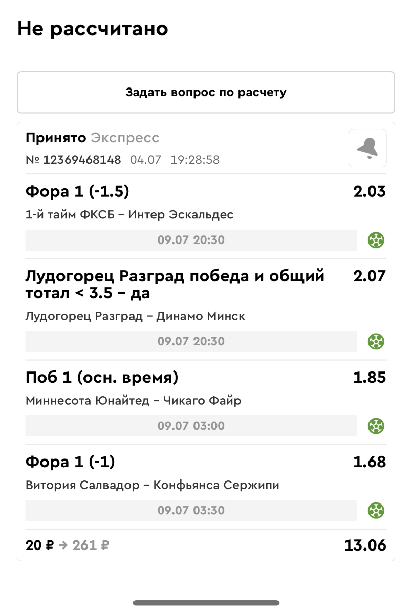Tap the 'Не рассчитано' heading
The height and width of the screenshot is (614, 412).
[x=93, y=29]
